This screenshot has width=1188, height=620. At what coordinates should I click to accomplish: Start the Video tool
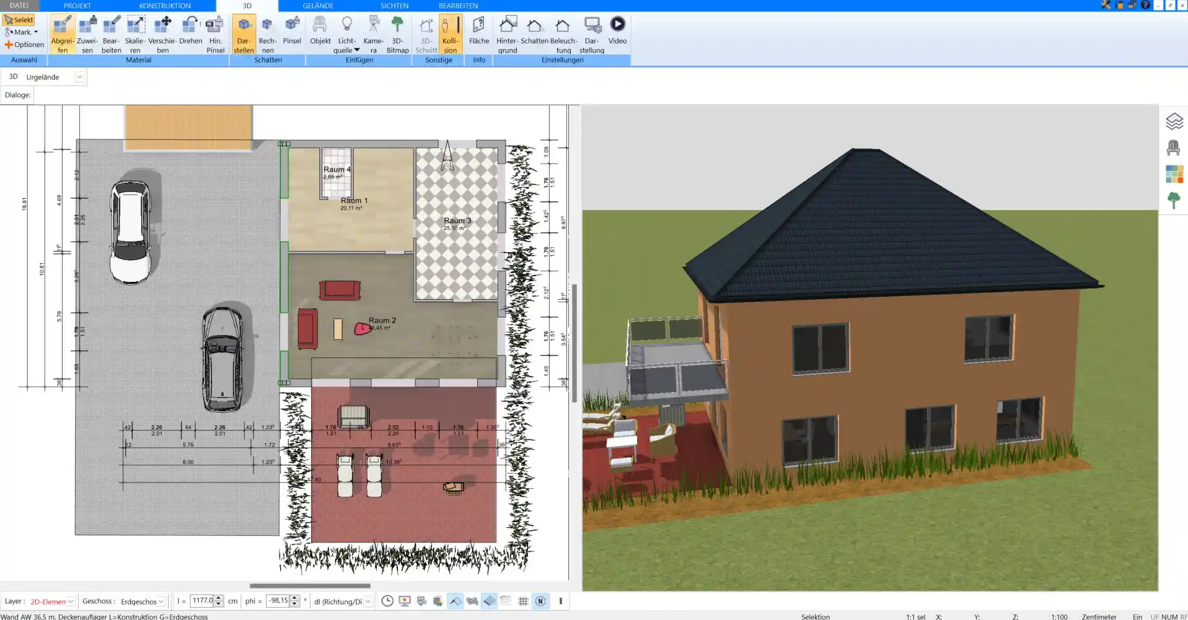pos(617,31)
